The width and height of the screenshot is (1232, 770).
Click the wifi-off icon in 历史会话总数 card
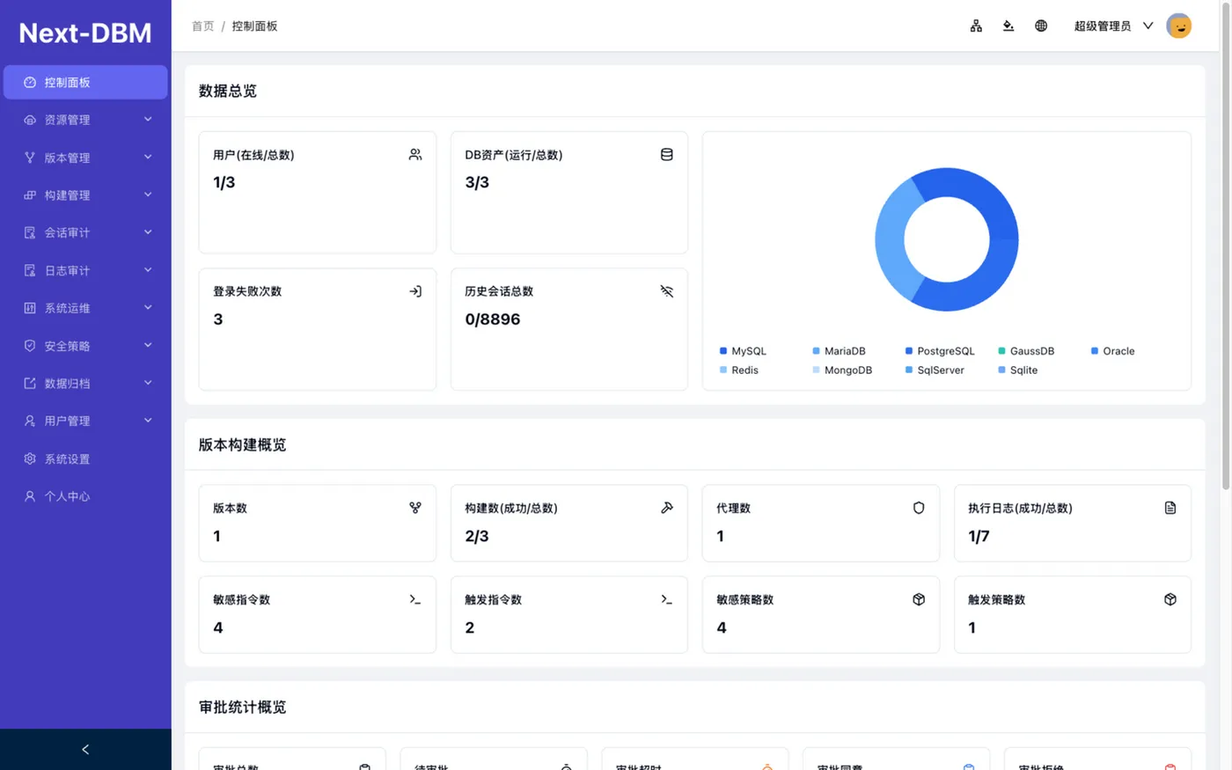pos(667,291)
